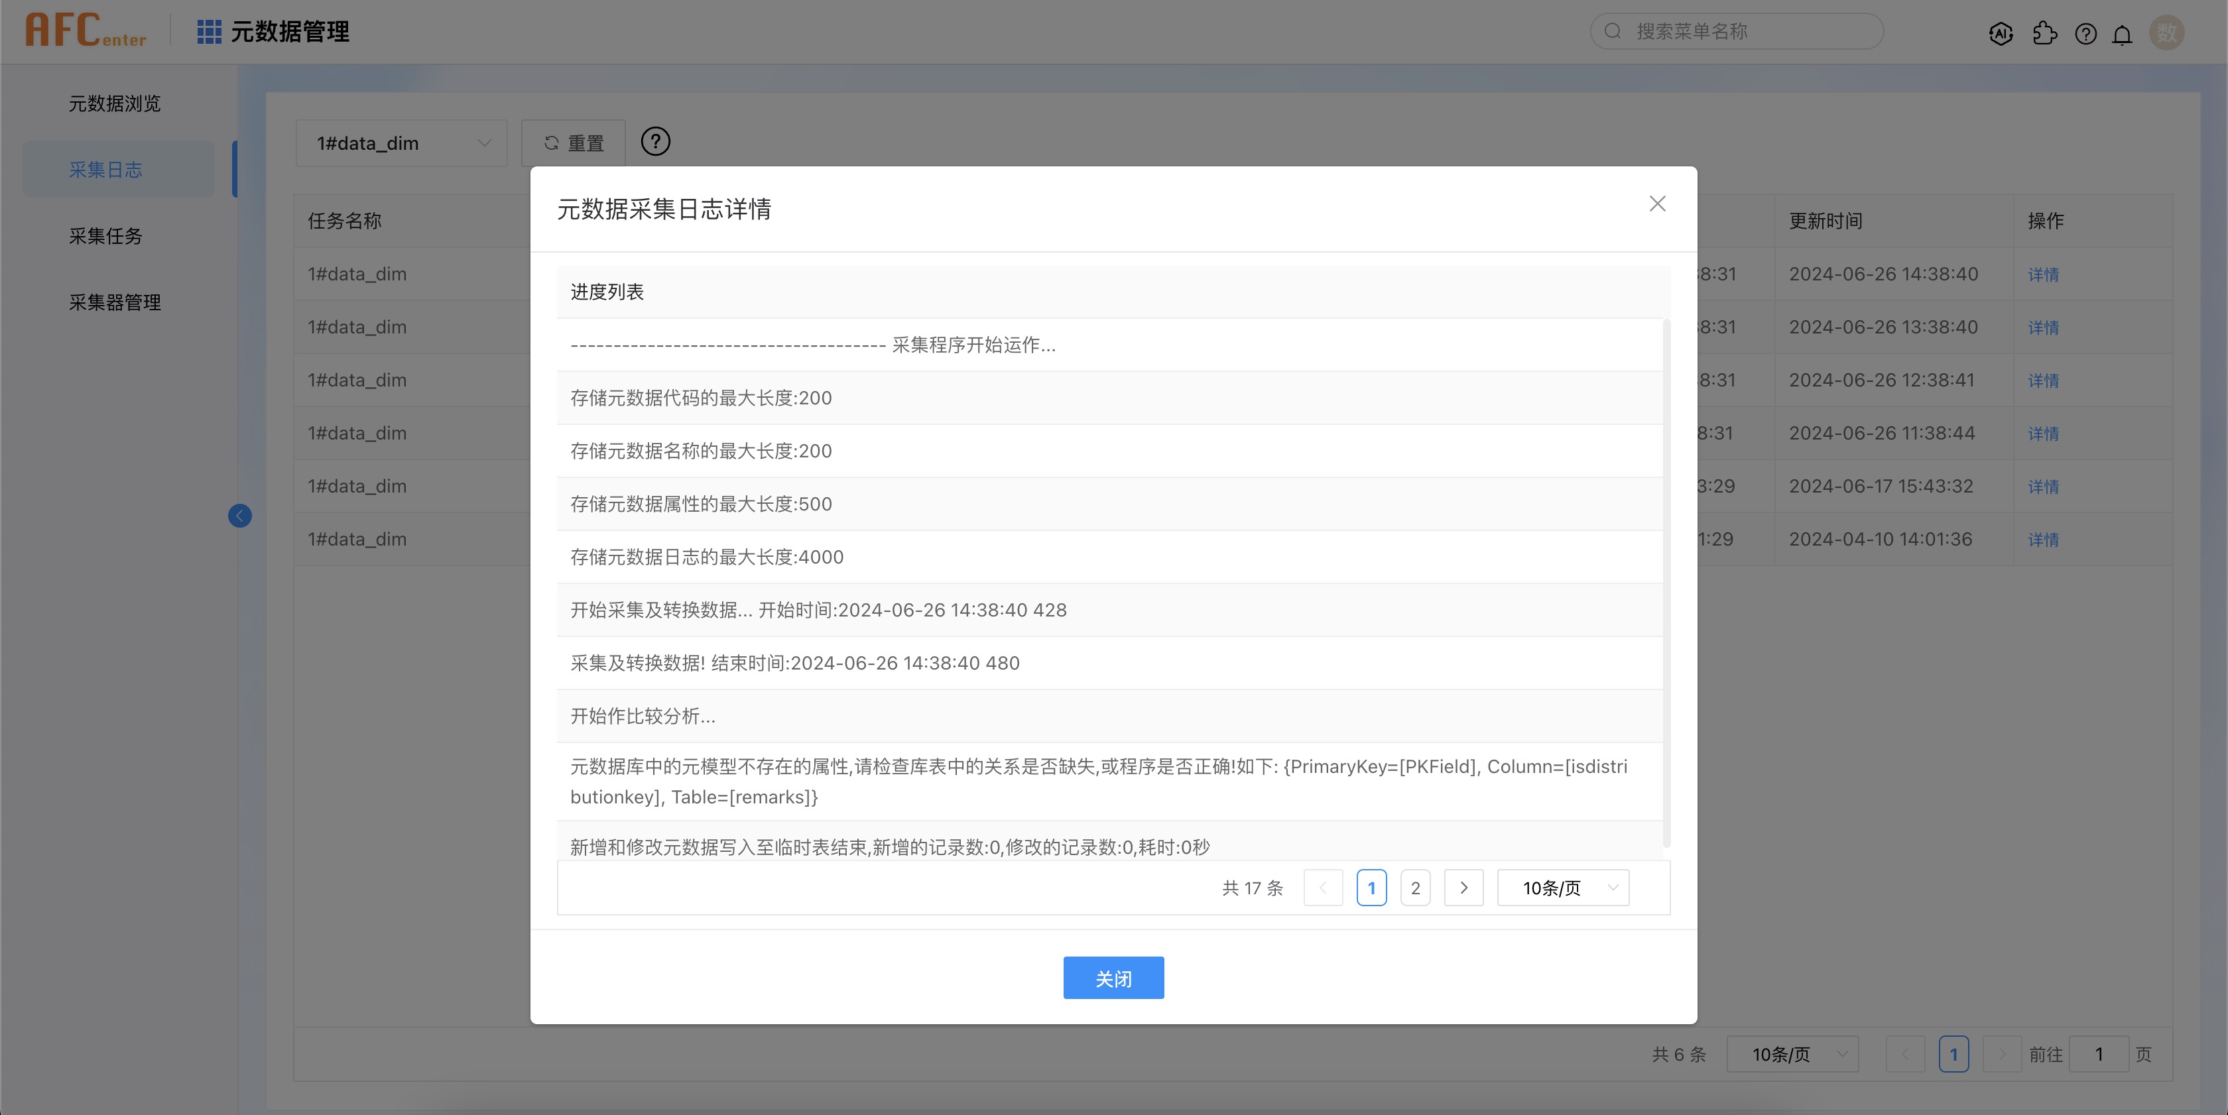Image resolution: width=2228 pixels, height=1115 pixels.
Task: Click the 新增和修改元数据写入 log row
Action: coord(1109,841)
